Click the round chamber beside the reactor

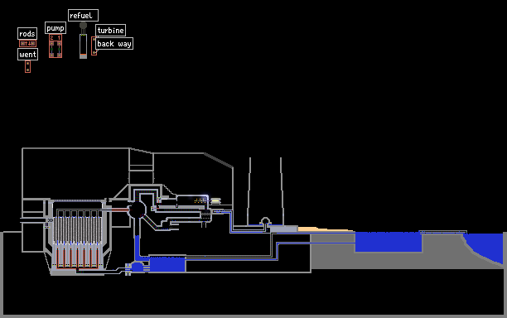pyautogui.click(x=137, y=209)
